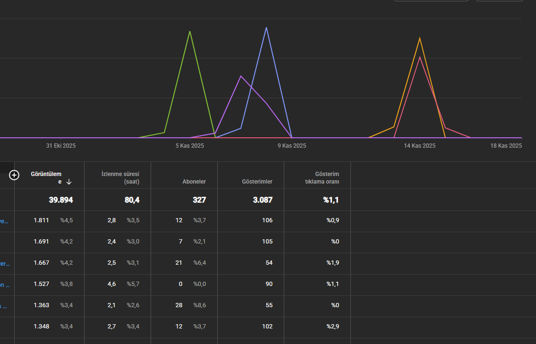
Task: Select the Gösterimler column header
Action: pos(257,182)
